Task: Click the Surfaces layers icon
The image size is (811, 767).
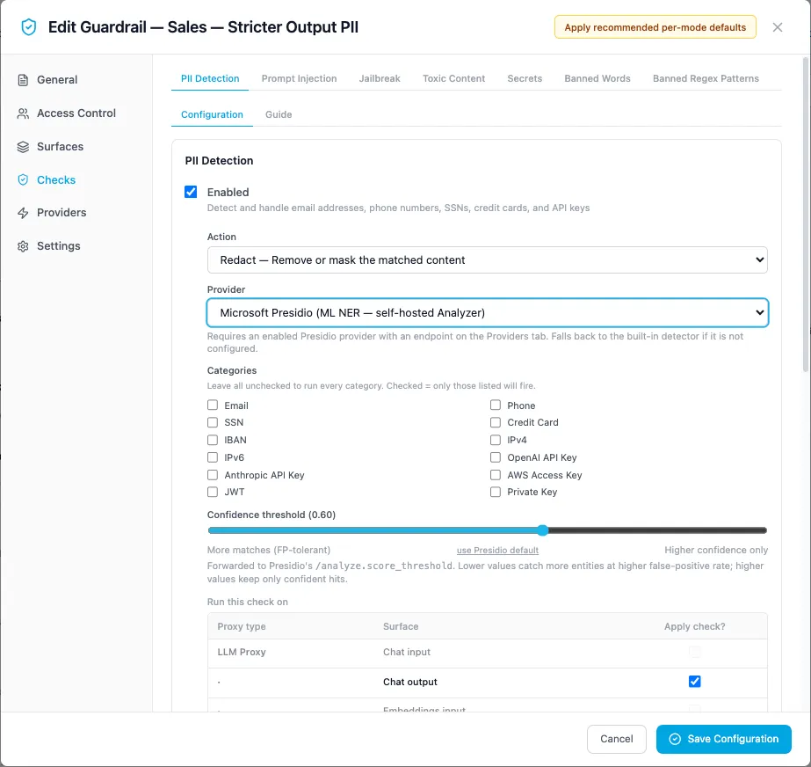Action: pos(23,147)
